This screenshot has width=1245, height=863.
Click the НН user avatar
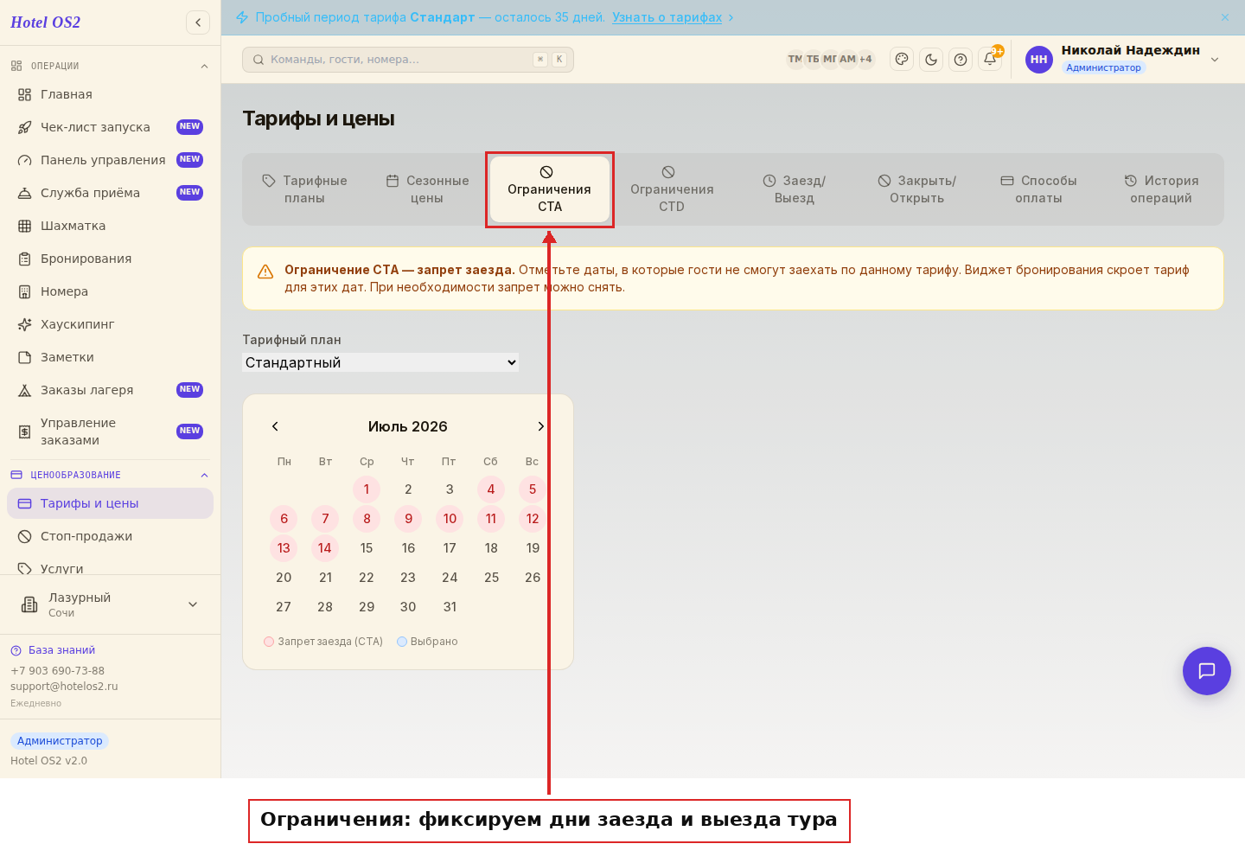(1039, 60)
